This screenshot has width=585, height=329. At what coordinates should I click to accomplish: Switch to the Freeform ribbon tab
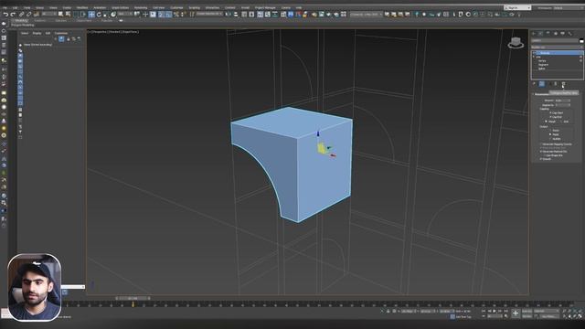(40, 20)
